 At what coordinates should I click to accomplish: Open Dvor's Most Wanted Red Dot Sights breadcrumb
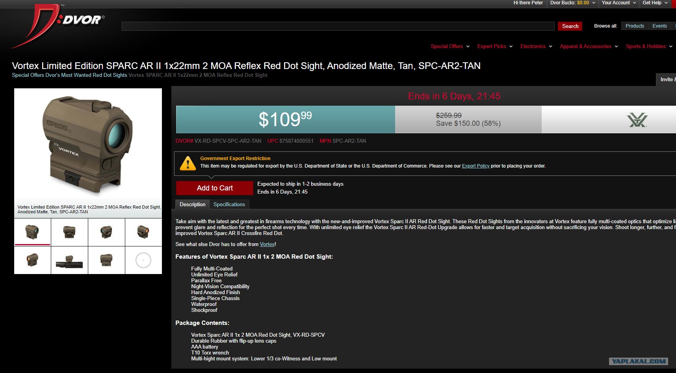coord(86,75)
